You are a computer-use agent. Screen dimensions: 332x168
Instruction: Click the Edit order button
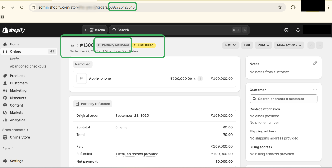(247, 45)
